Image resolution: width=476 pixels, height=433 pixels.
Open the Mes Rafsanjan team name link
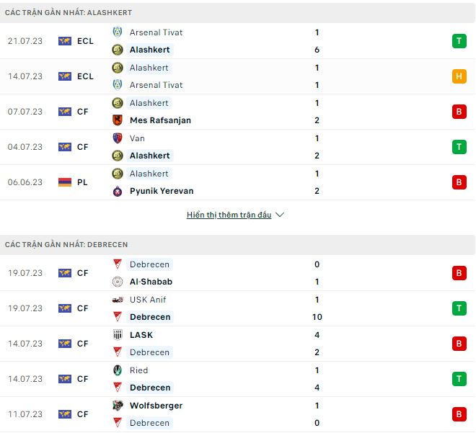[160, 120]
